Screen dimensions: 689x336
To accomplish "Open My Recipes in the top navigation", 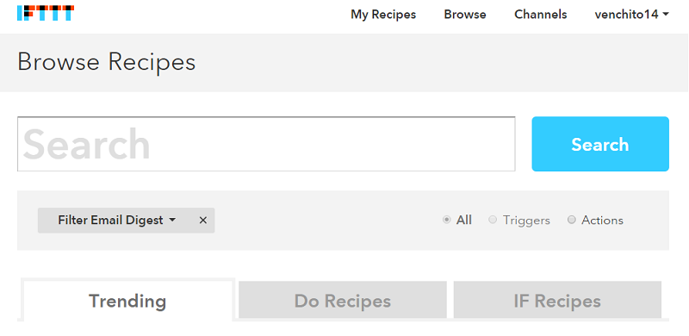I will pos(383,15).
